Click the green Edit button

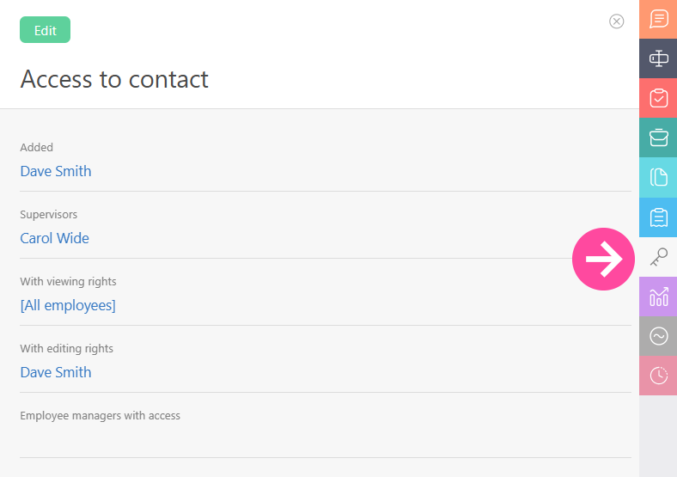[45, 30]
